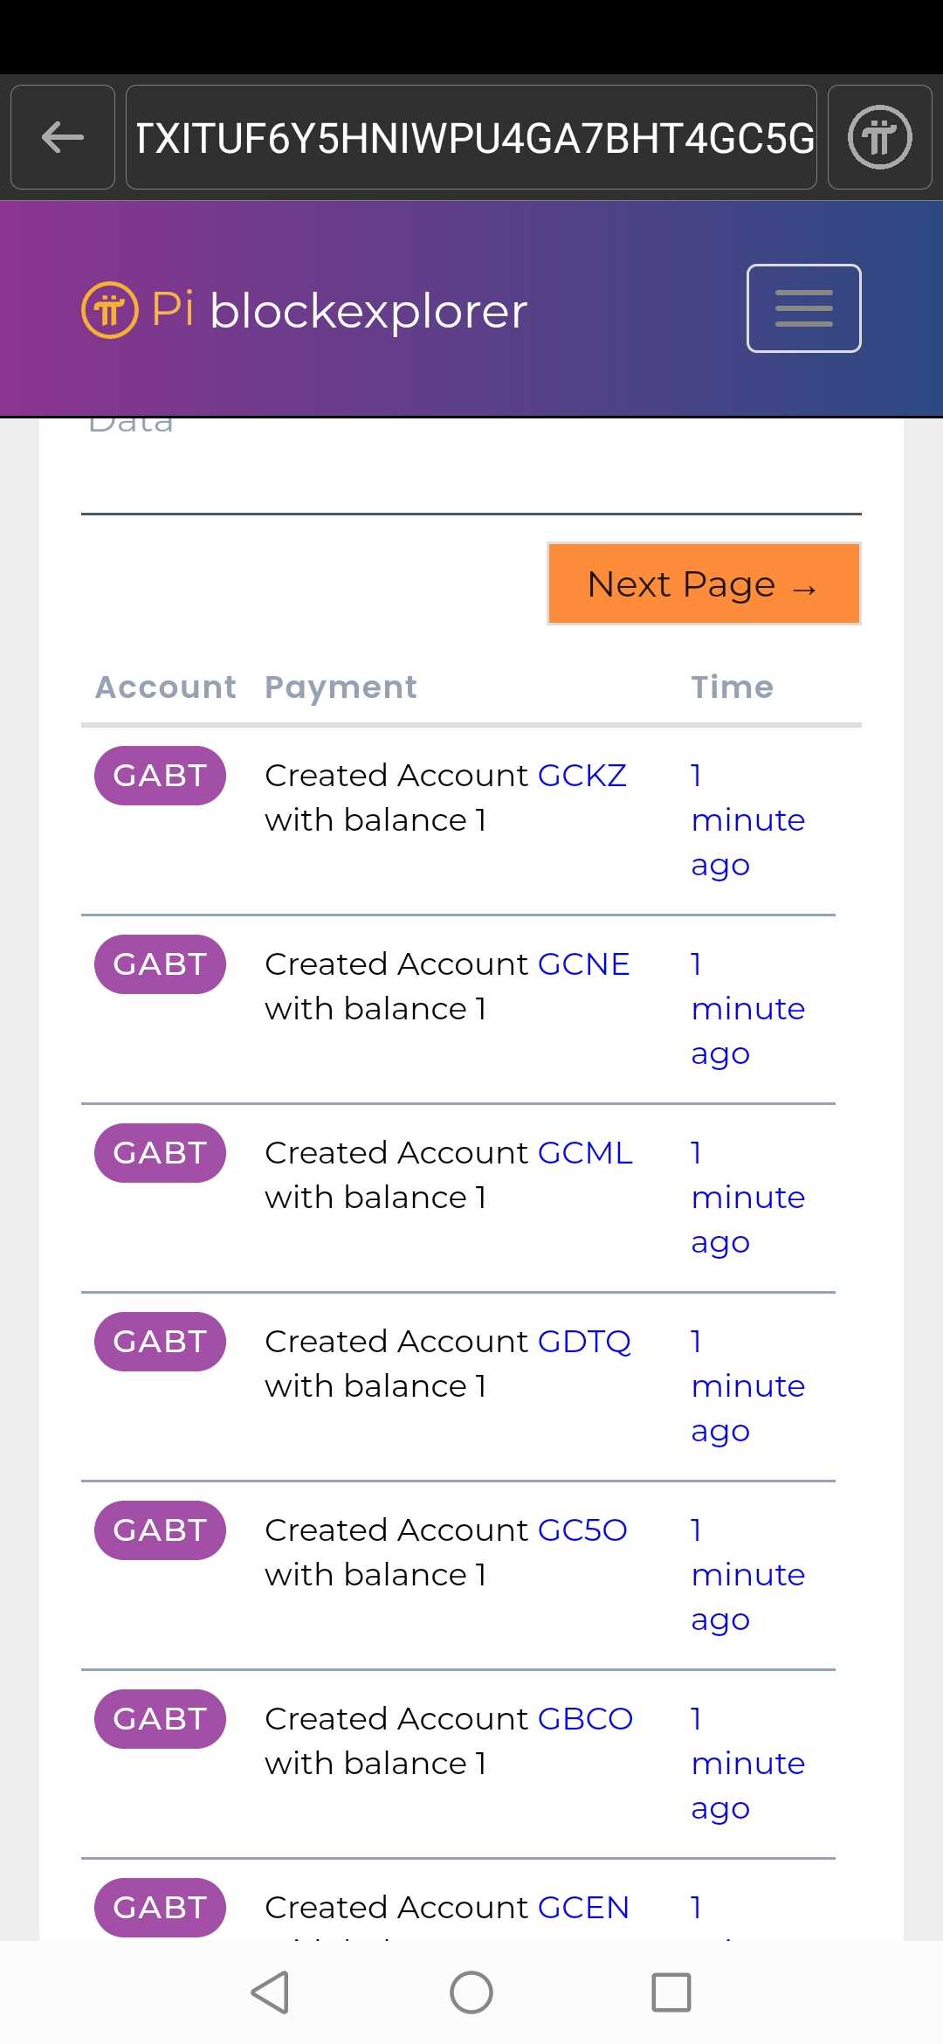Open the time link in GCNE row
This screenshot has height=2044, width=943.
(x=747, y=1009)
